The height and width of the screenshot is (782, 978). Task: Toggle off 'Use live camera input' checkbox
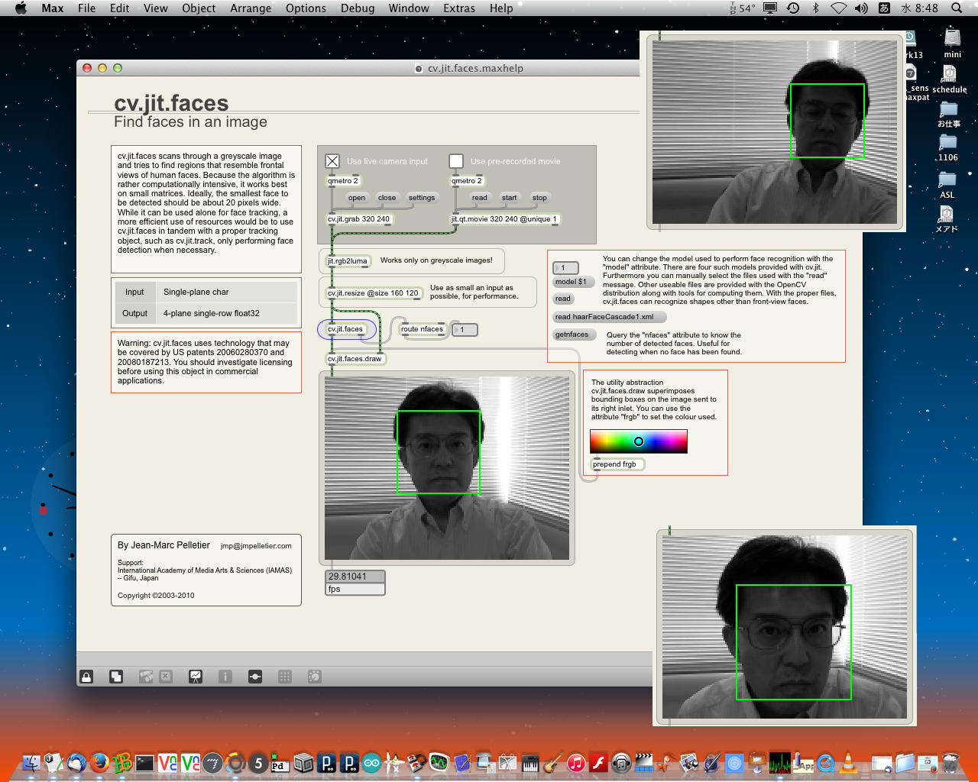click(332, 161)
